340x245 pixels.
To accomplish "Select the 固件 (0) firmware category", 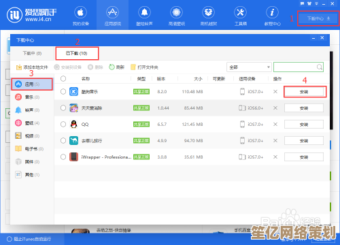I will coord(32,162).
